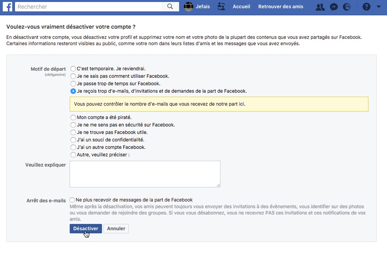Select "C'est temporaire. Je reviendrai." option
The image size is (387, 253).
(x=73, y=69)
